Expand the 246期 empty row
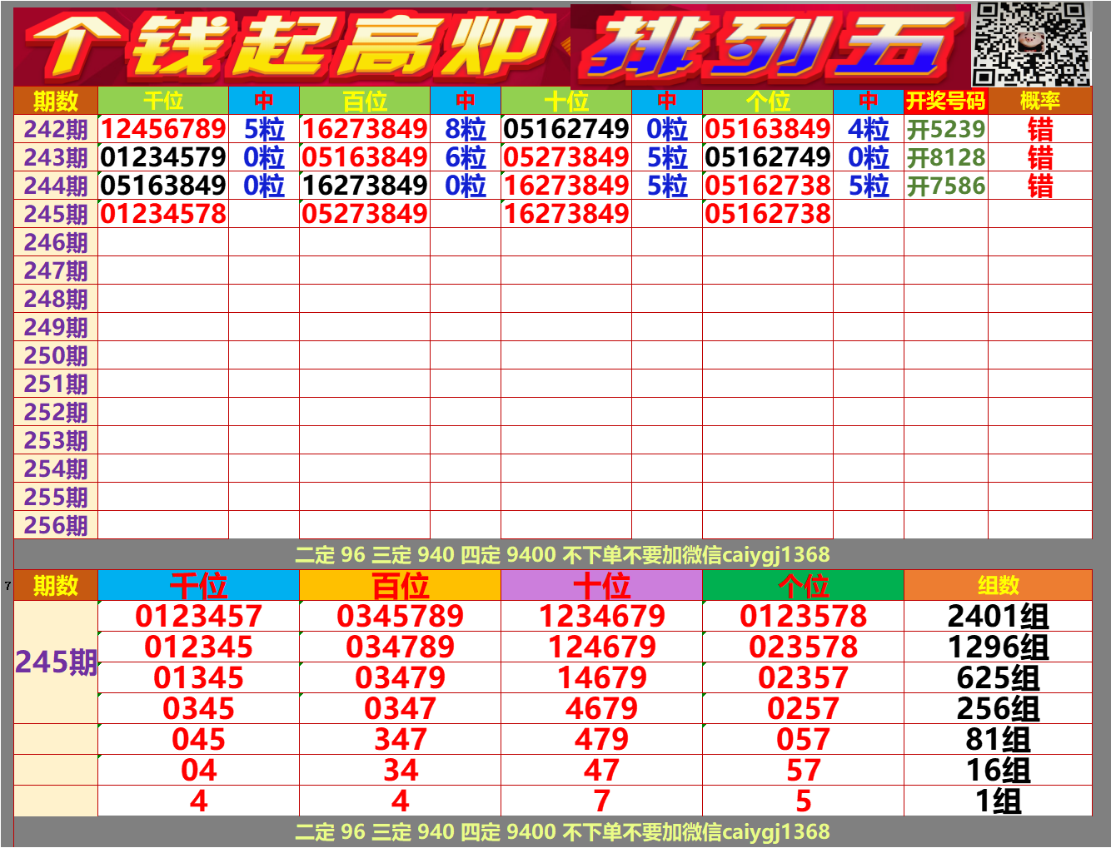The width and height of the screenshot is (1111, 848). pos(54,242)
